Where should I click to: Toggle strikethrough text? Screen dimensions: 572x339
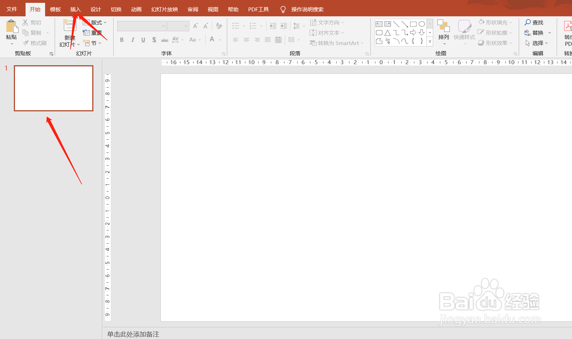click(165, 40)
